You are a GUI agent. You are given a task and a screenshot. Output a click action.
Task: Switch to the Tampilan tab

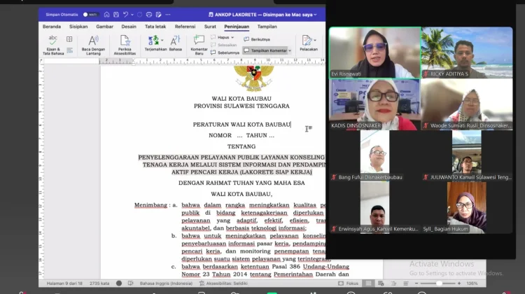click(267, 27)
